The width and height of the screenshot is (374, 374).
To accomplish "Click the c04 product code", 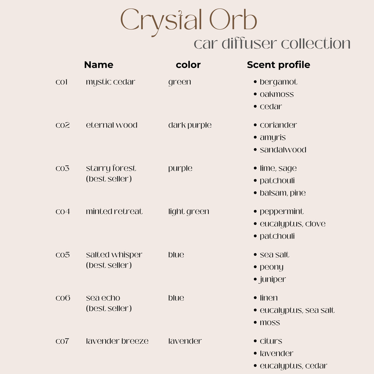I will coord(63,212).
